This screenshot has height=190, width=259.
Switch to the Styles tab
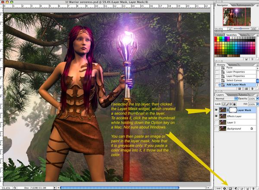[x=243, y=35]
